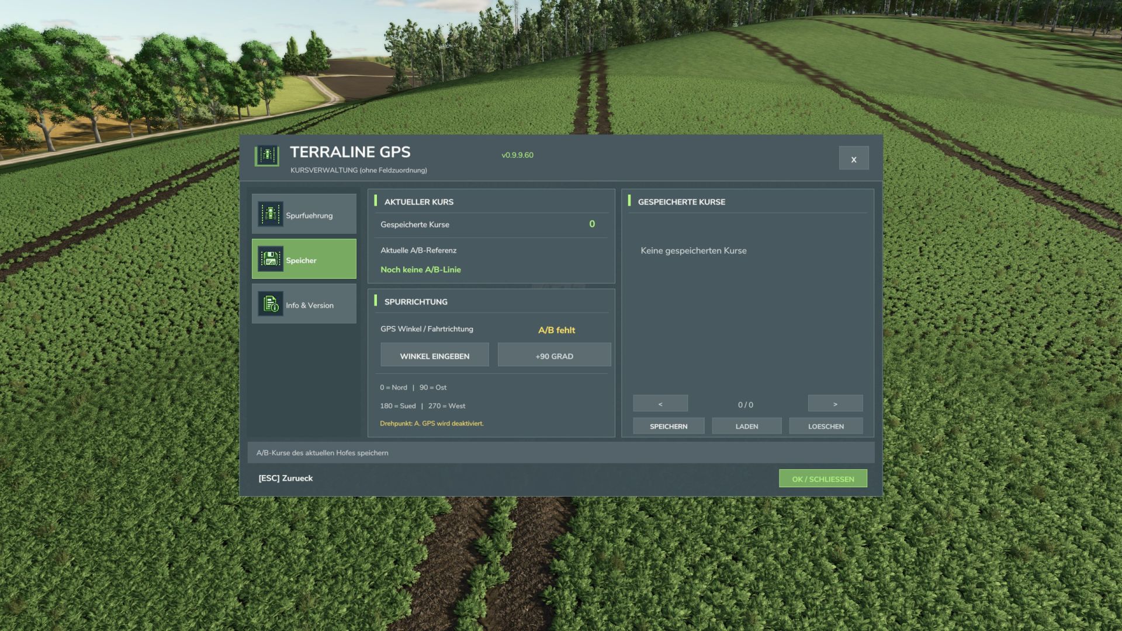Click the TERRALINE GPS title
The image size is (1122, 631).
coord(350,152)
